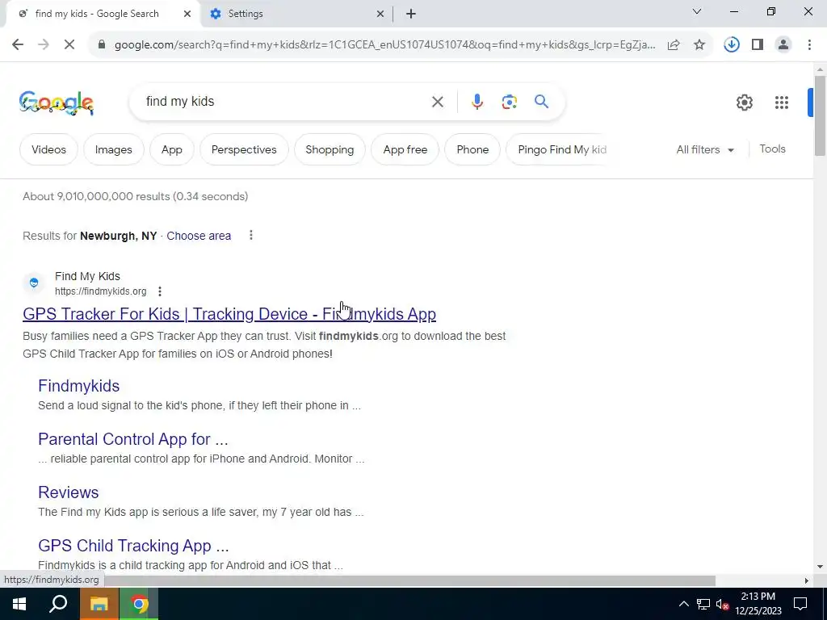Close the Settings tab
827x620 pixels.
pos(380,15)
